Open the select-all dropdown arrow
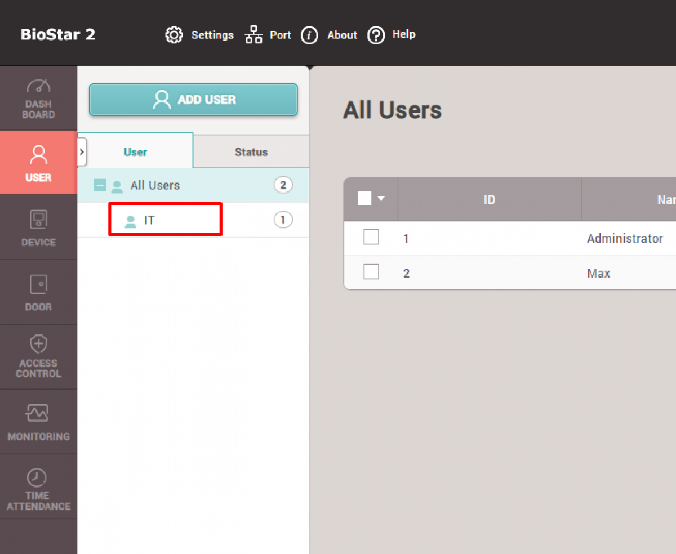This screenshot has height=554, width=676. (381, 199)
